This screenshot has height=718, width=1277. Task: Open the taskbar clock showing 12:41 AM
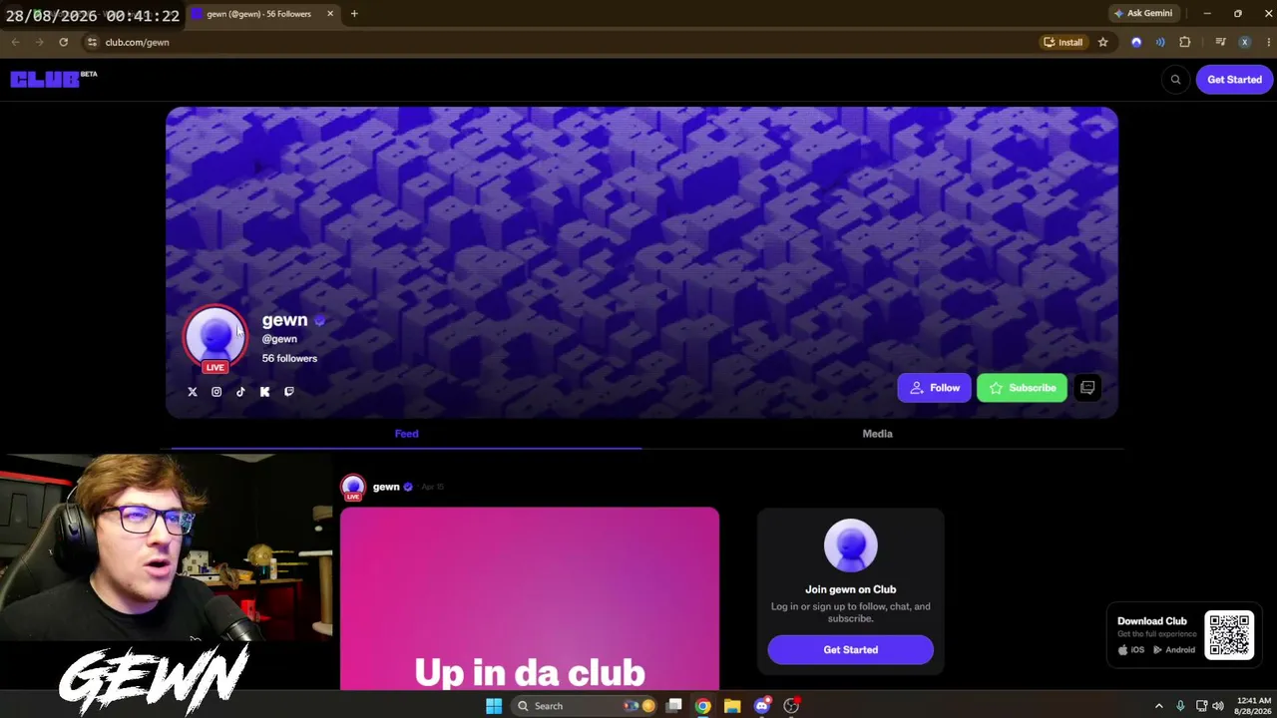click(1252, 706)
